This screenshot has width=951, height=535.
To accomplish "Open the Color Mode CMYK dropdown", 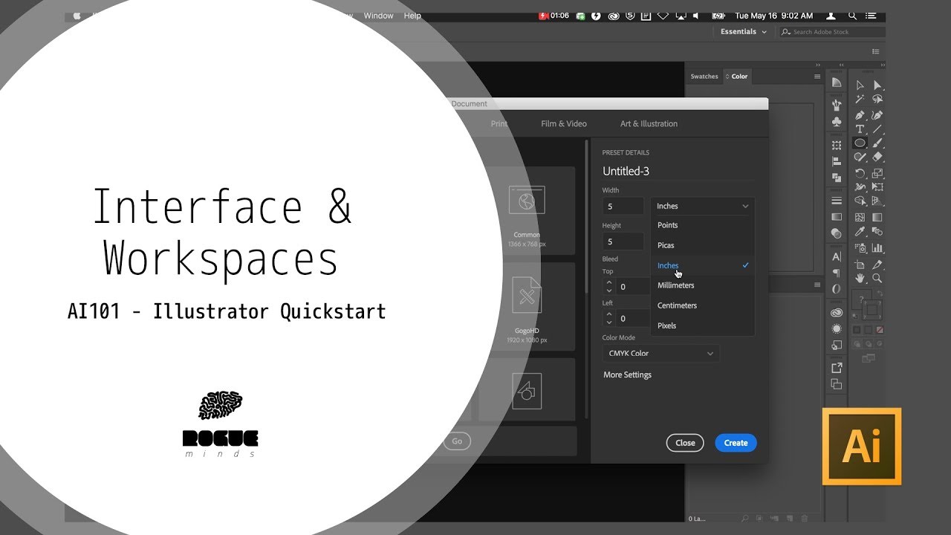I will [x=660, y=354].
